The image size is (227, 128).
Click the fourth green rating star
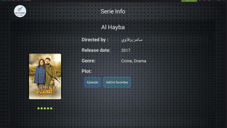48,108
